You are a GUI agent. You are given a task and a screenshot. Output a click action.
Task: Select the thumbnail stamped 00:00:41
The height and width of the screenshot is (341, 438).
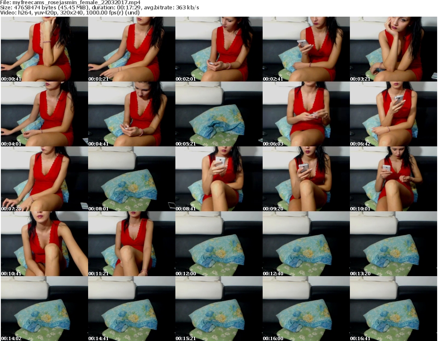tap(44, 49)
